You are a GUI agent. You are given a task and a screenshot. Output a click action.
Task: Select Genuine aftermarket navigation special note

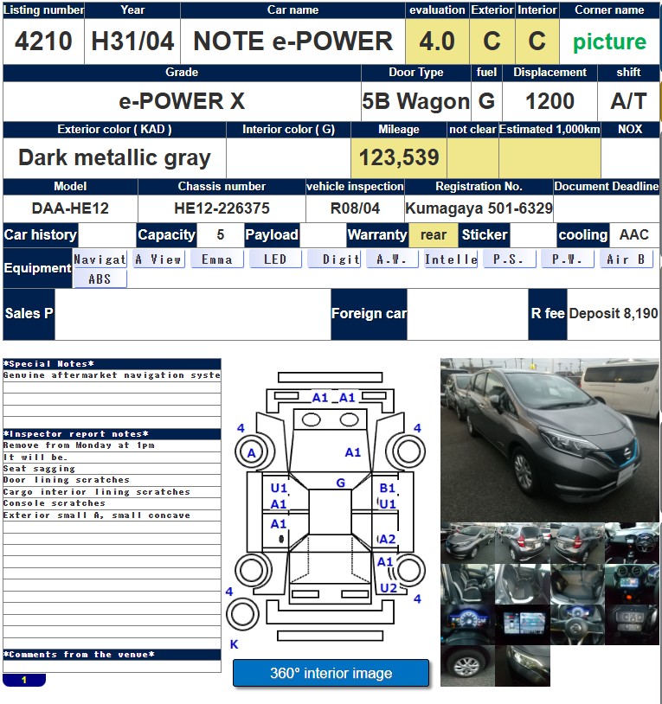pyautogui.click(x=112, y=374)
